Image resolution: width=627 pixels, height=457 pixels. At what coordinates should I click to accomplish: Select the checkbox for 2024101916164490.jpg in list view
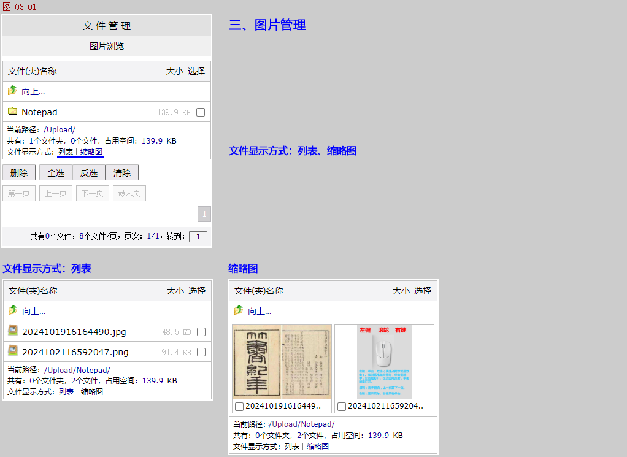(201, 332)
